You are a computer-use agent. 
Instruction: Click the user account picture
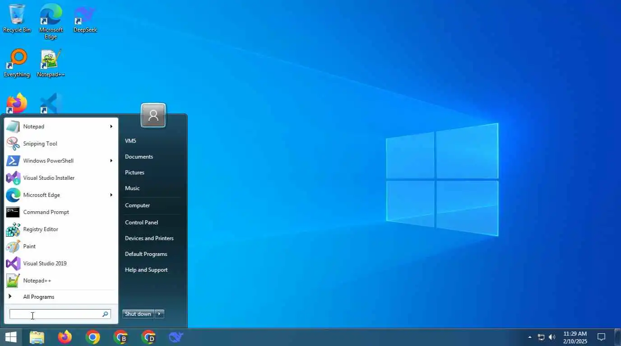coord(153,116)
